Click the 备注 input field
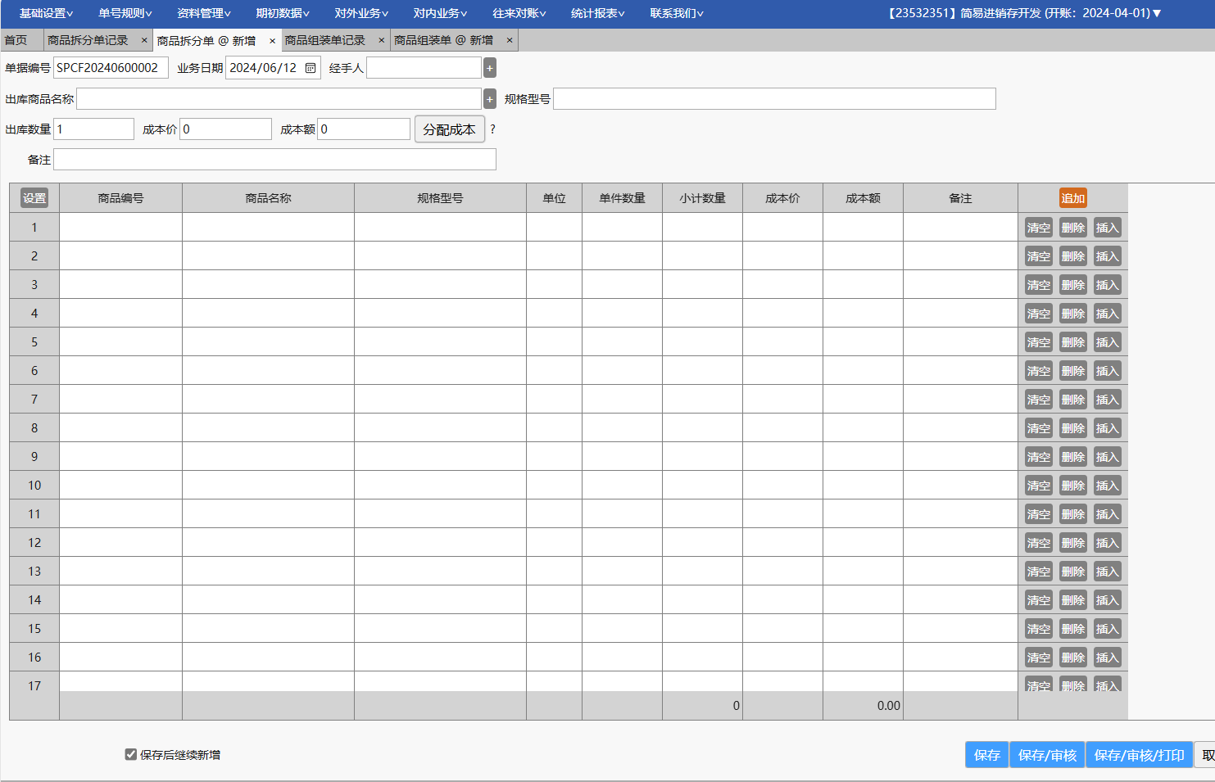 274,160
